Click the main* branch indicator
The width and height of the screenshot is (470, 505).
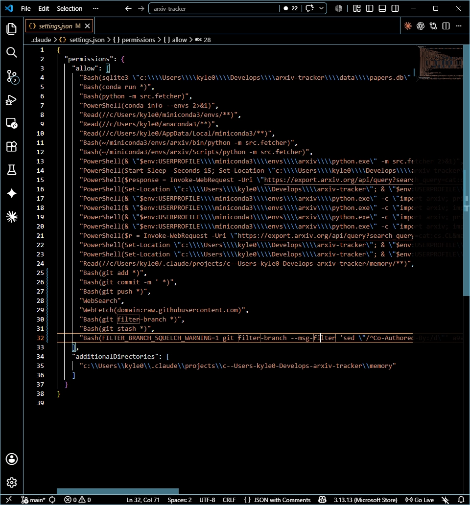pos(33,500)
